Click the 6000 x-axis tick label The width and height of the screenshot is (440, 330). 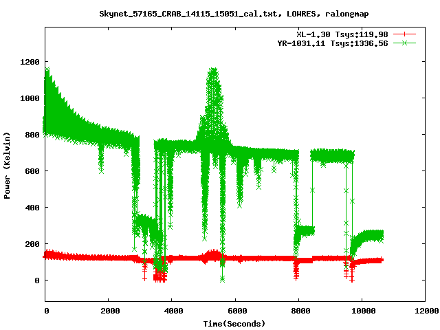(237, 311)
